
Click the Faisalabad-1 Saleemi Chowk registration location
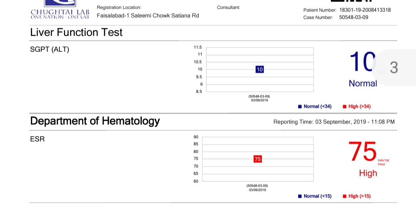(x=148, y=16)
